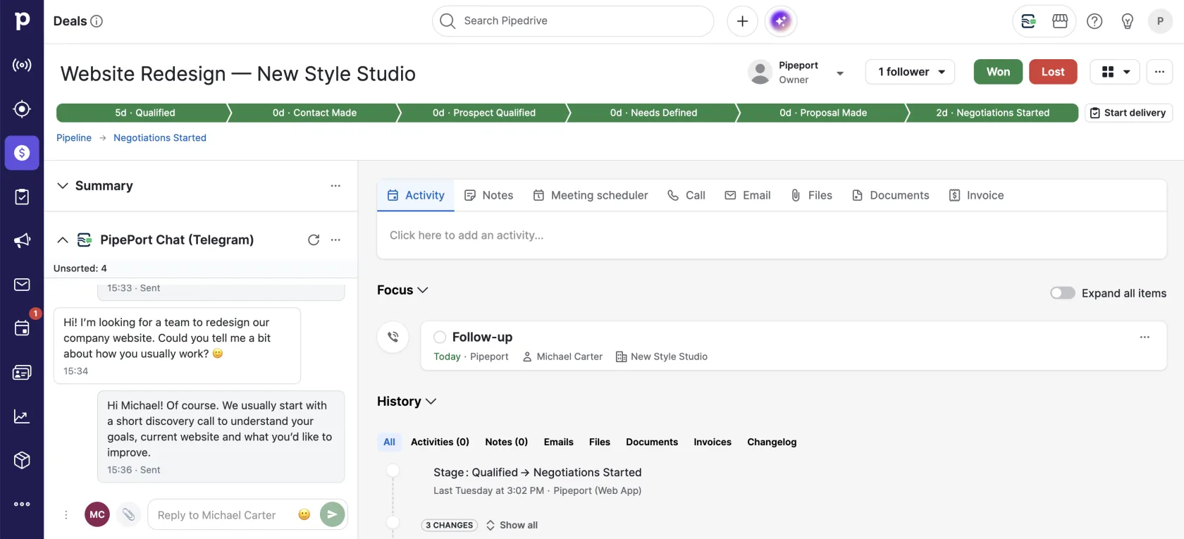Open Products box icon in sidebar
This screenshot has height=539, width=1184.
[22, 460]
